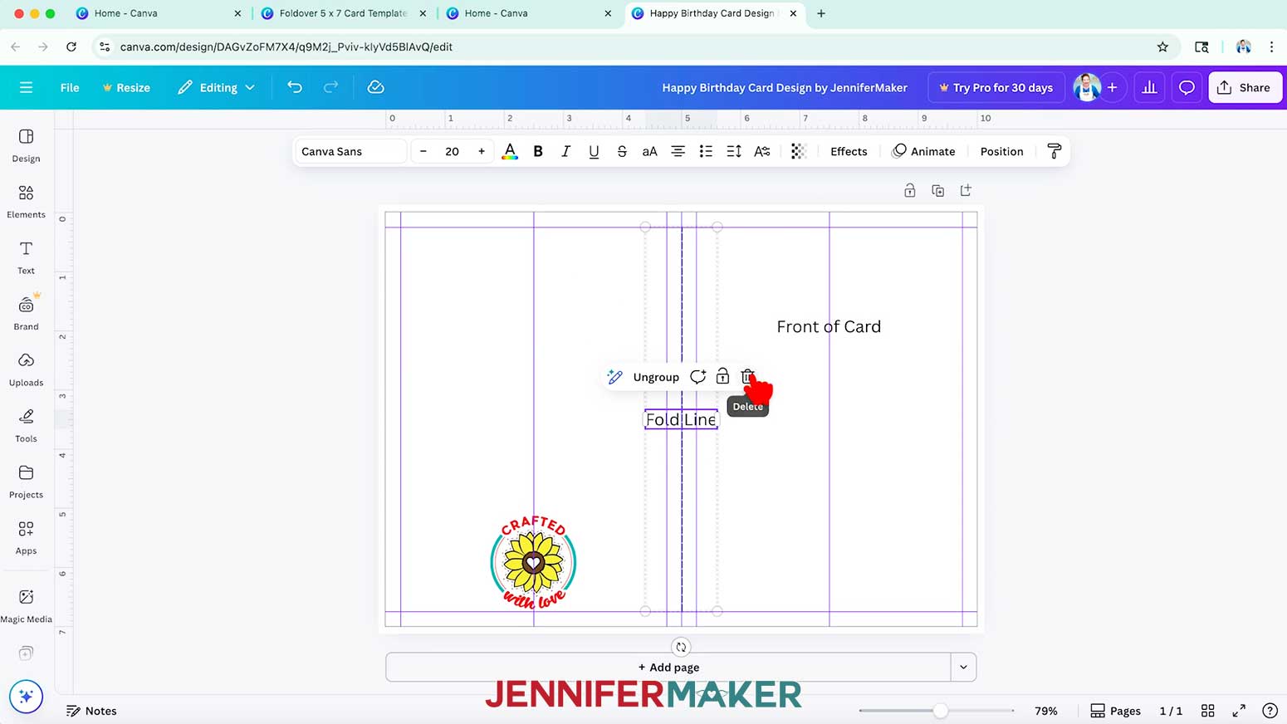Toggle the Pages thumbnail view
The image size is (1287, 724).
point(1115,711)
